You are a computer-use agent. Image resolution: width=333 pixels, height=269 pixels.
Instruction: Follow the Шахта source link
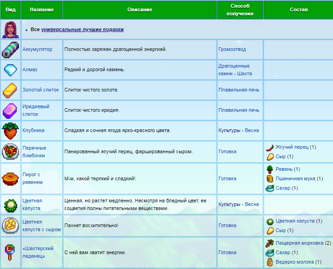click(x=244, y=74)
